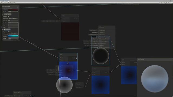Click the Show In Project button
This screenshot has height=97, width=173.
[x=11, y=3]
